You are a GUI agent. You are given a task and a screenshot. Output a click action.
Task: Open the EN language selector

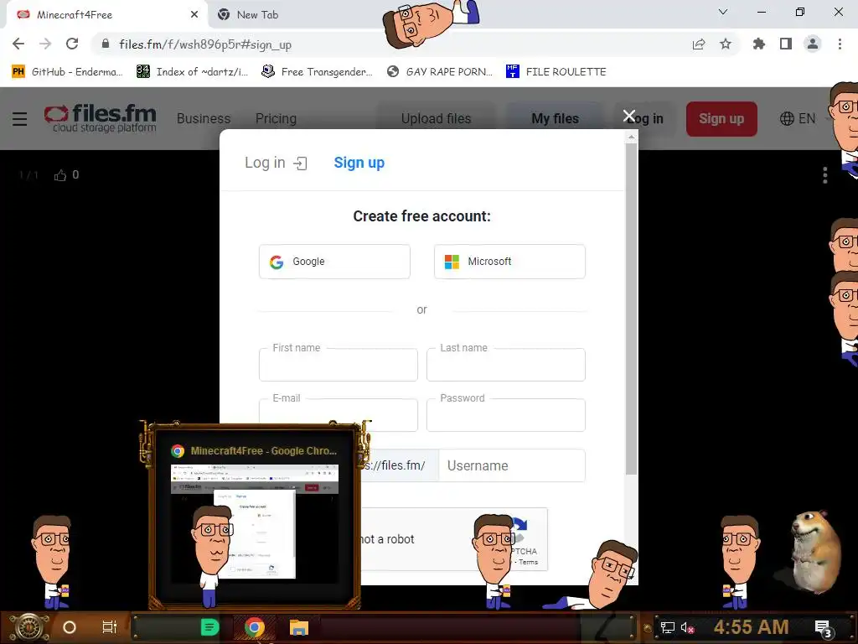(x=798, y=119)
